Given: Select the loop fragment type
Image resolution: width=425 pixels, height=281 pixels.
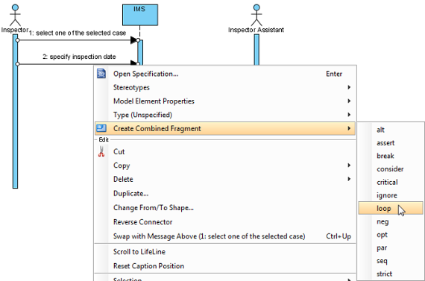Looking at the screenshot, I should coord(391,208).
